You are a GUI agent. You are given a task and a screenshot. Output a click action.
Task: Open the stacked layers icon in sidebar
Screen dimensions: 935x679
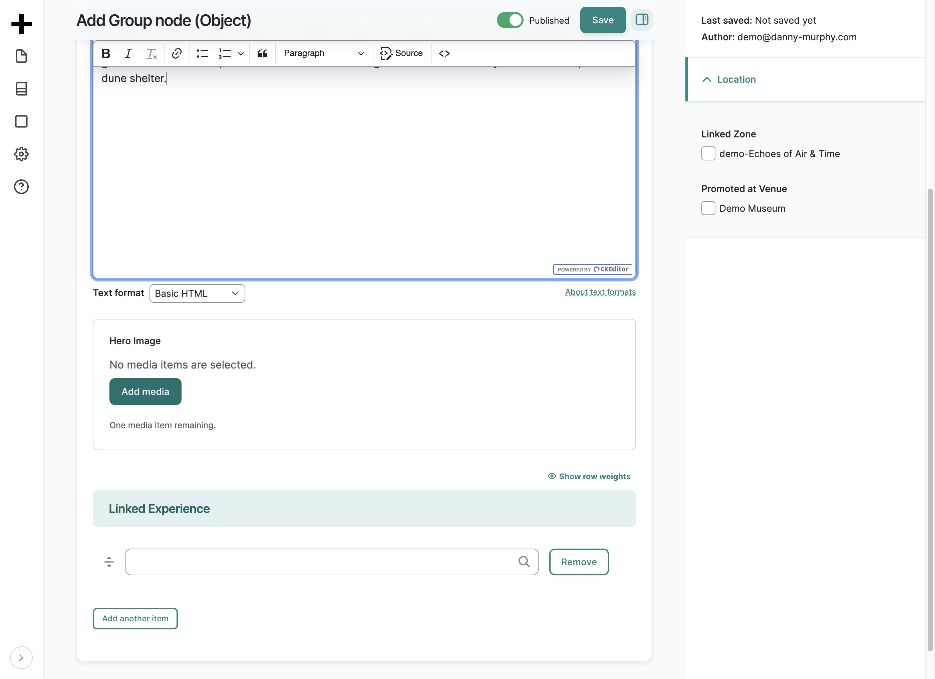point(21,89)
